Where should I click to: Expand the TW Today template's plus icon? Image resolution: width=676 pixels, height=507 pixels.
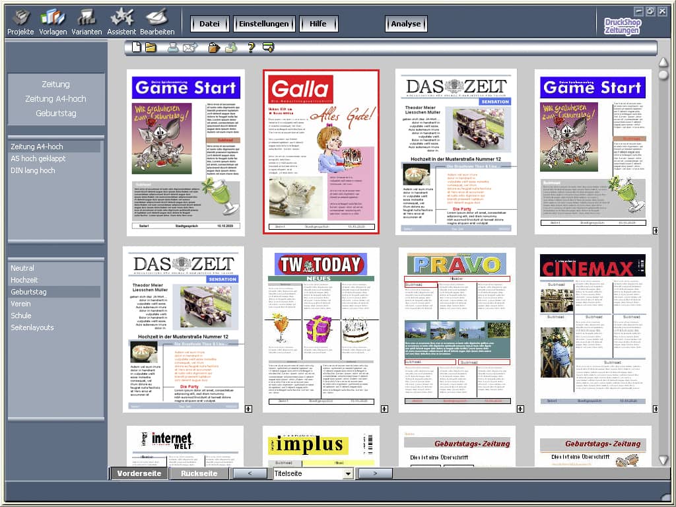pyautogui.click(x=384, y=409)
